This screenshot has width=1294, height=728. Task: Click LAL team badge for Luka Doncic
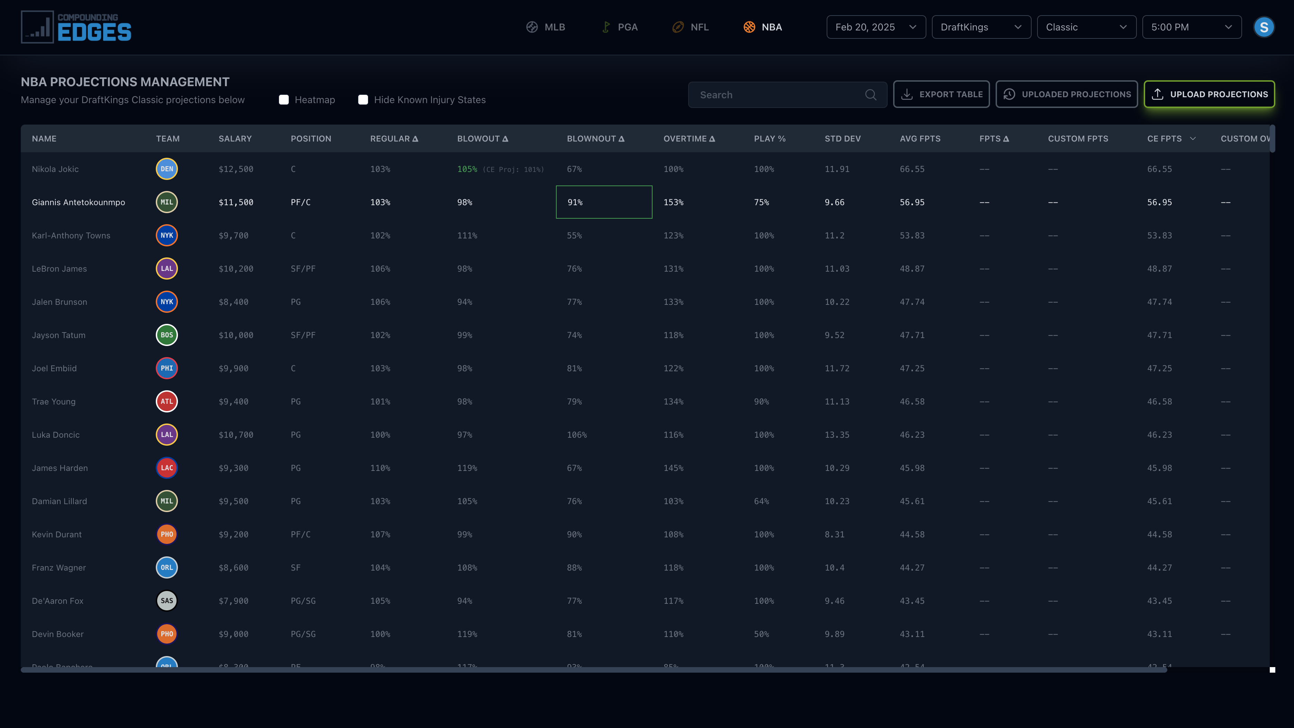(x=167, y=435)
